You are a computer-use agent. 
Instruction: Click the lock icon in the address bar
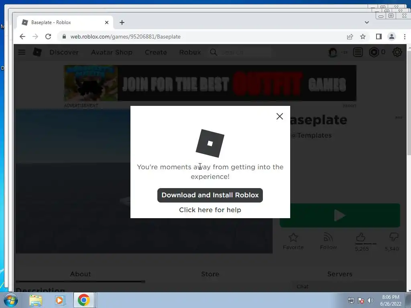pyautogui.click(x=64, y=36)
